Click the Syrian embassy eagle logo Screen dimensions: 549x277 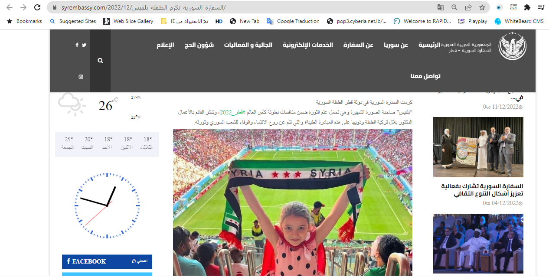512,46
